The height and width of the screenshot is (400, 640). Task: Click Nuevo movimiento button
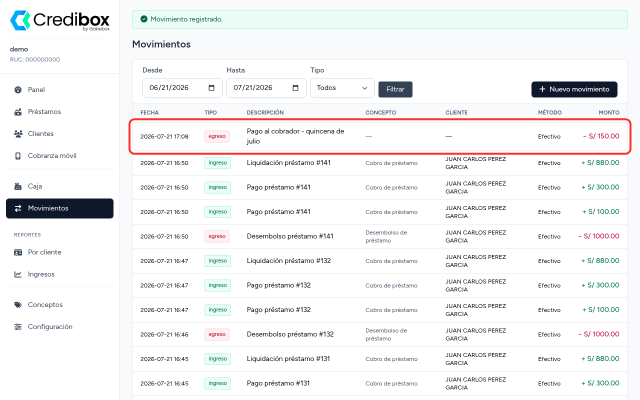click(574, 89)
